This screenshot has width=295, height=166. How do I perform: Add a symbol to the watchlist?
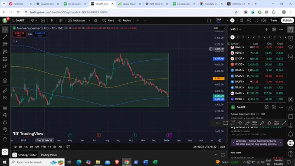click(266, 29)
